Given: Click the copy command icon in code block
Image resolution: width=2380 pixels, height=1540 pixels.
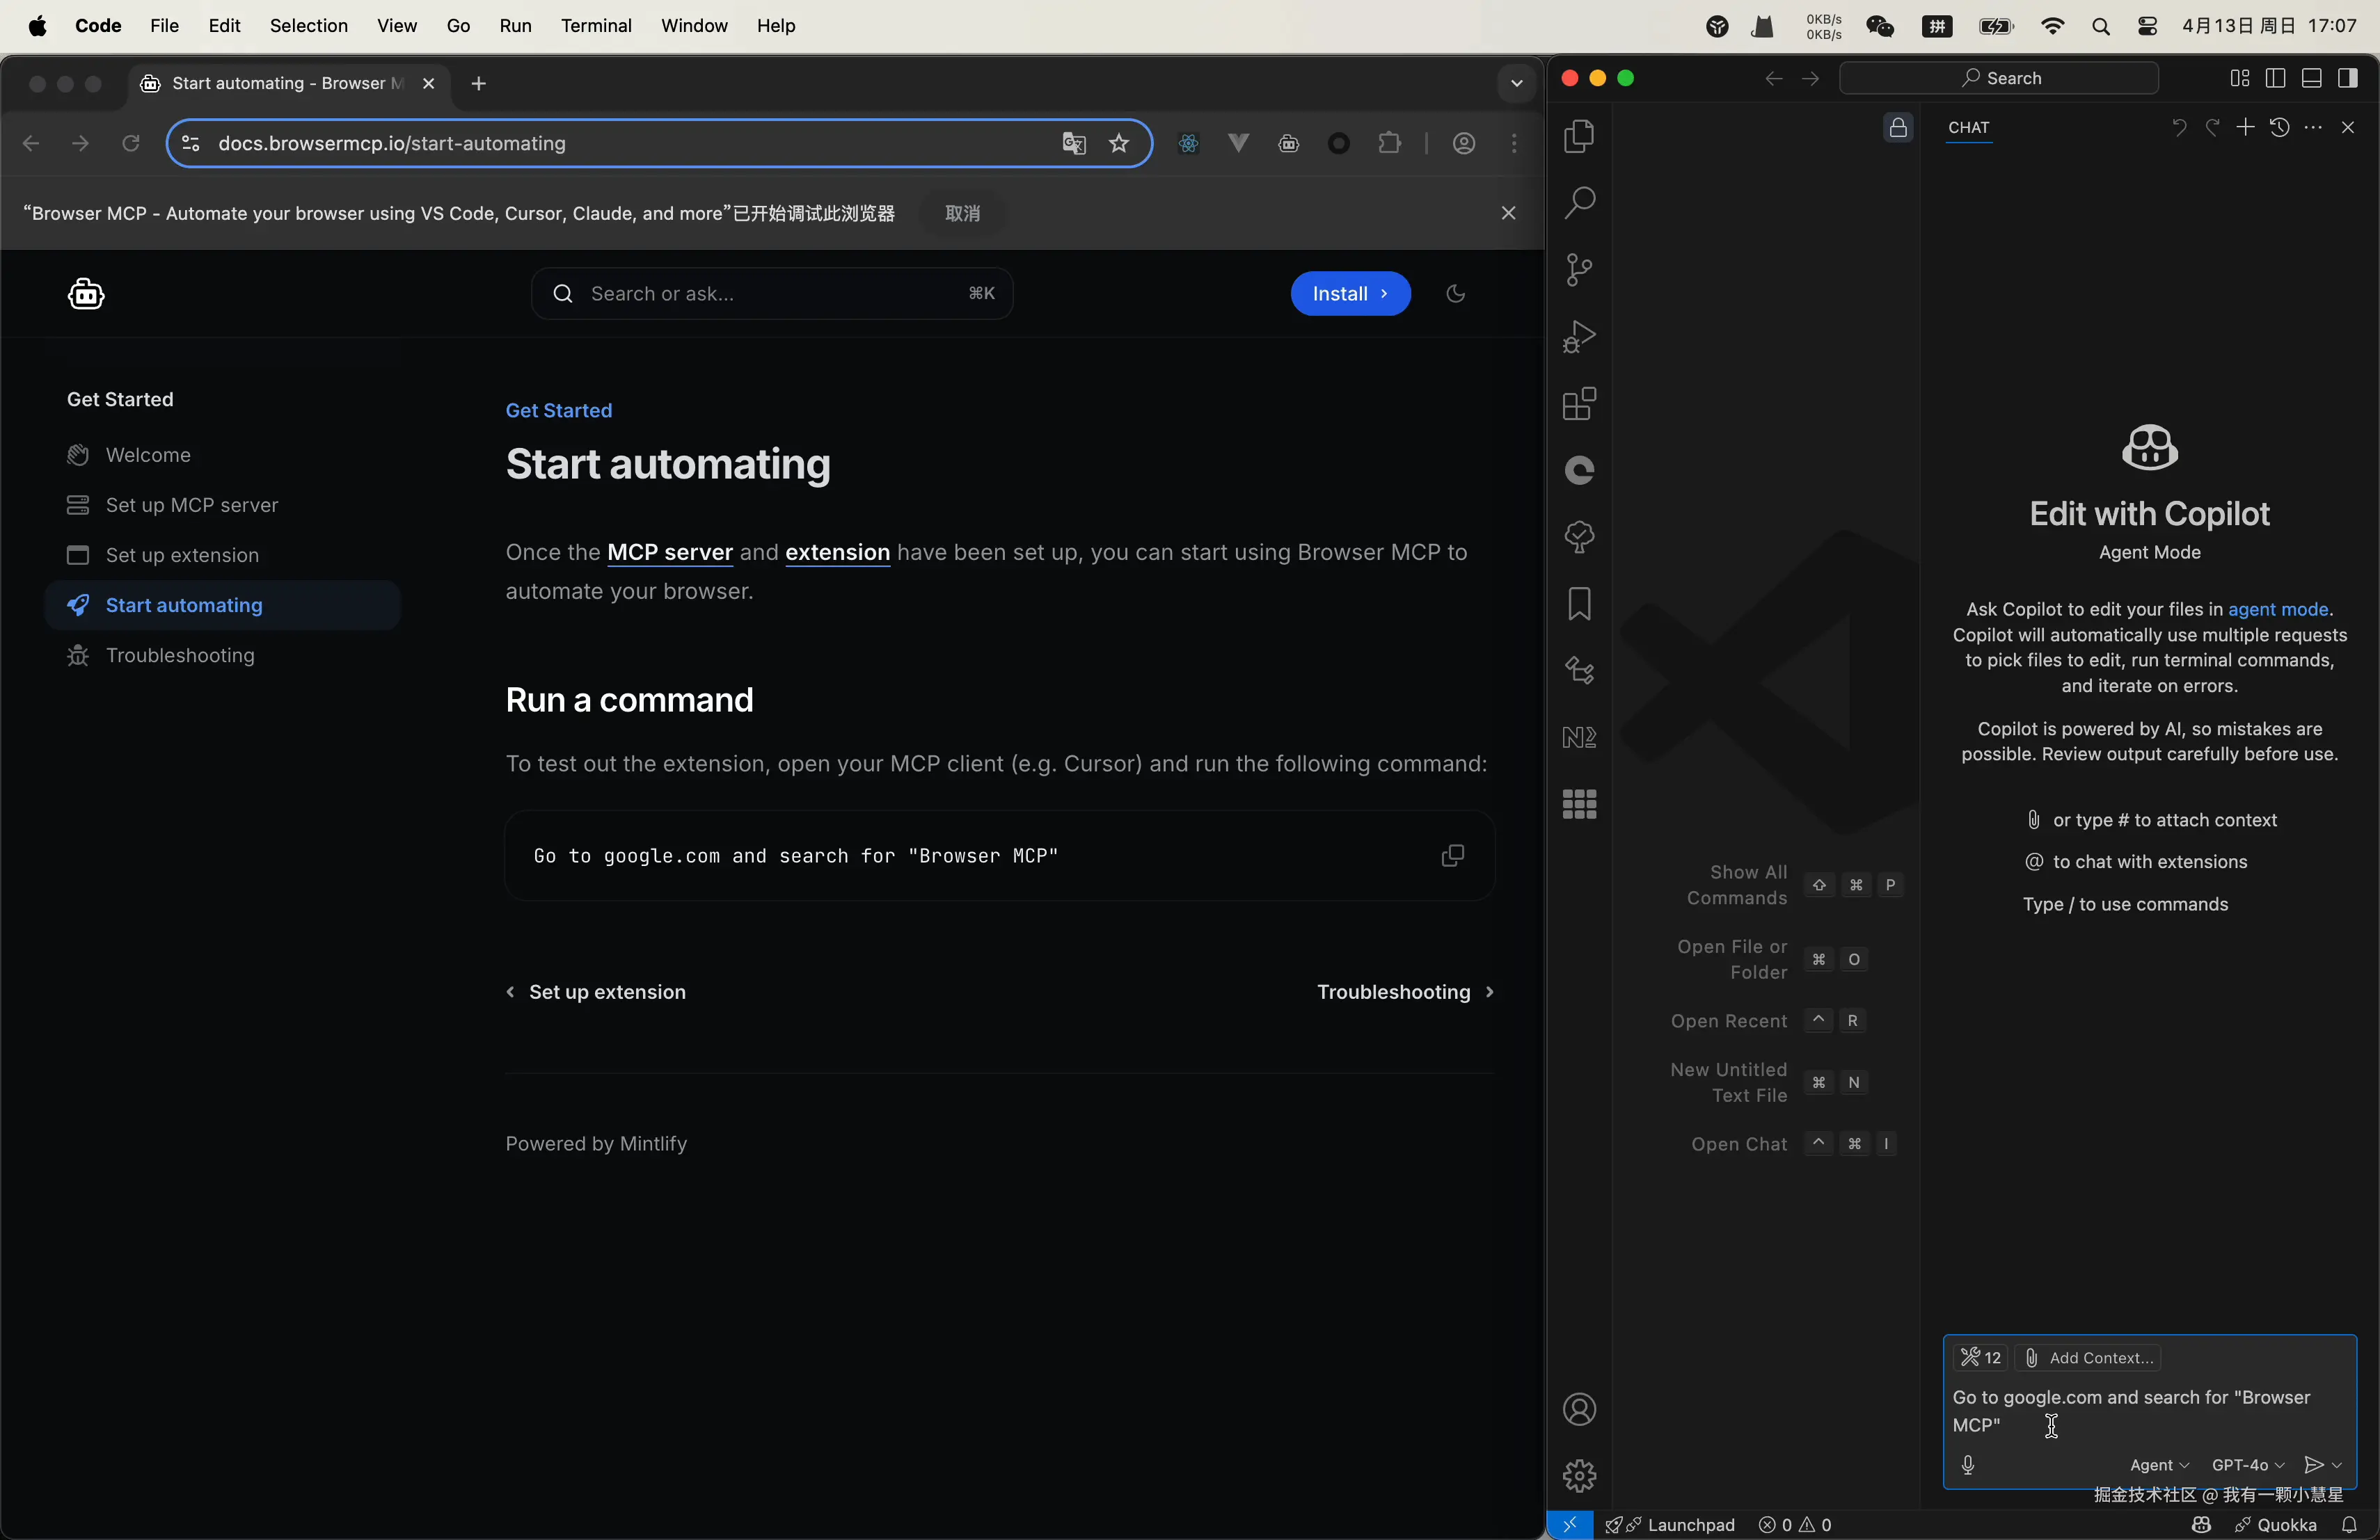Looking at the screenshot, I should point(1452,856).
